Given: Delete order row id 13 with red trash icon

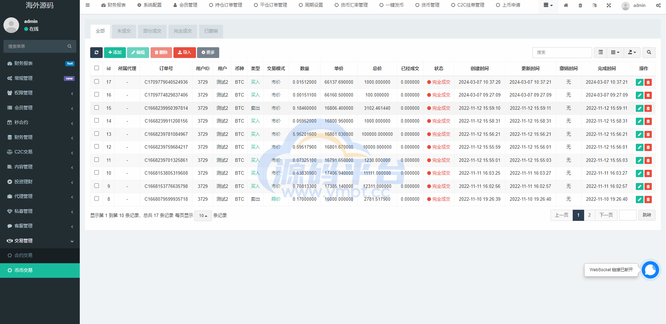Looking at the screenshot, I should (648, 134).
